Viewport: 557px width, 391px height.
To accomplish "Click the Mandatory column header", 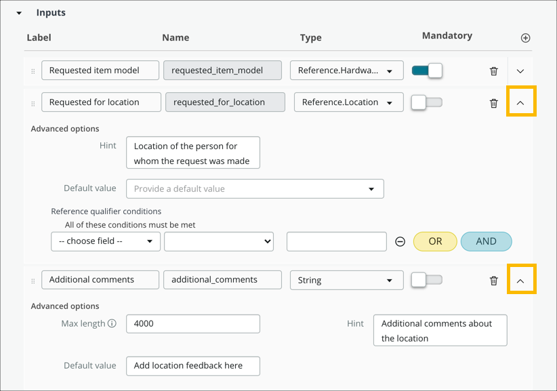I will click(447, 36).
